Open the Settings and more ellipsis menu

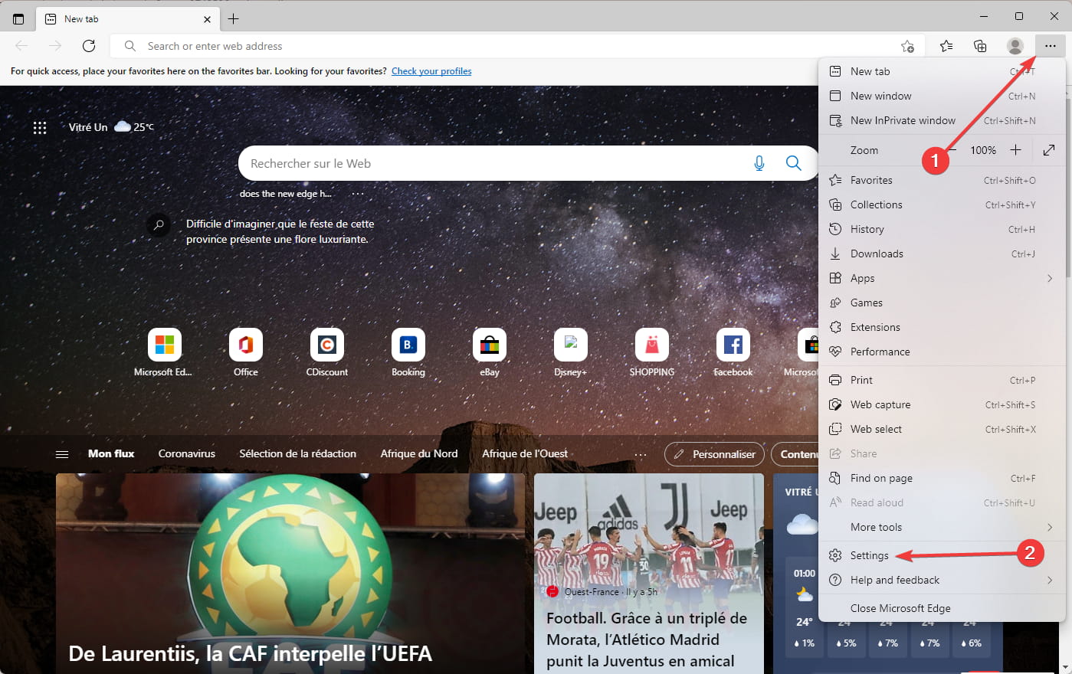[1050, 46]
